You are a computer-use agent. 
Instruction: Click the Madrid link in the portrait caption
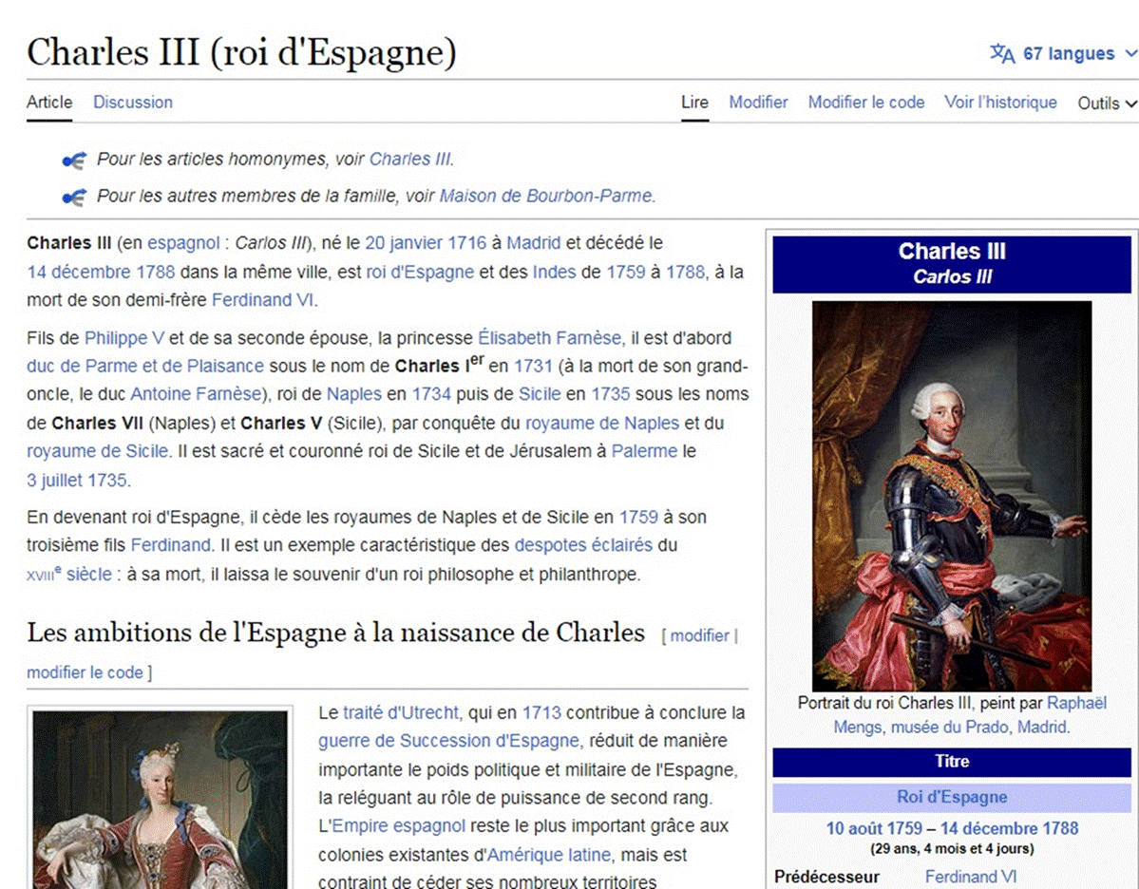1042,727
